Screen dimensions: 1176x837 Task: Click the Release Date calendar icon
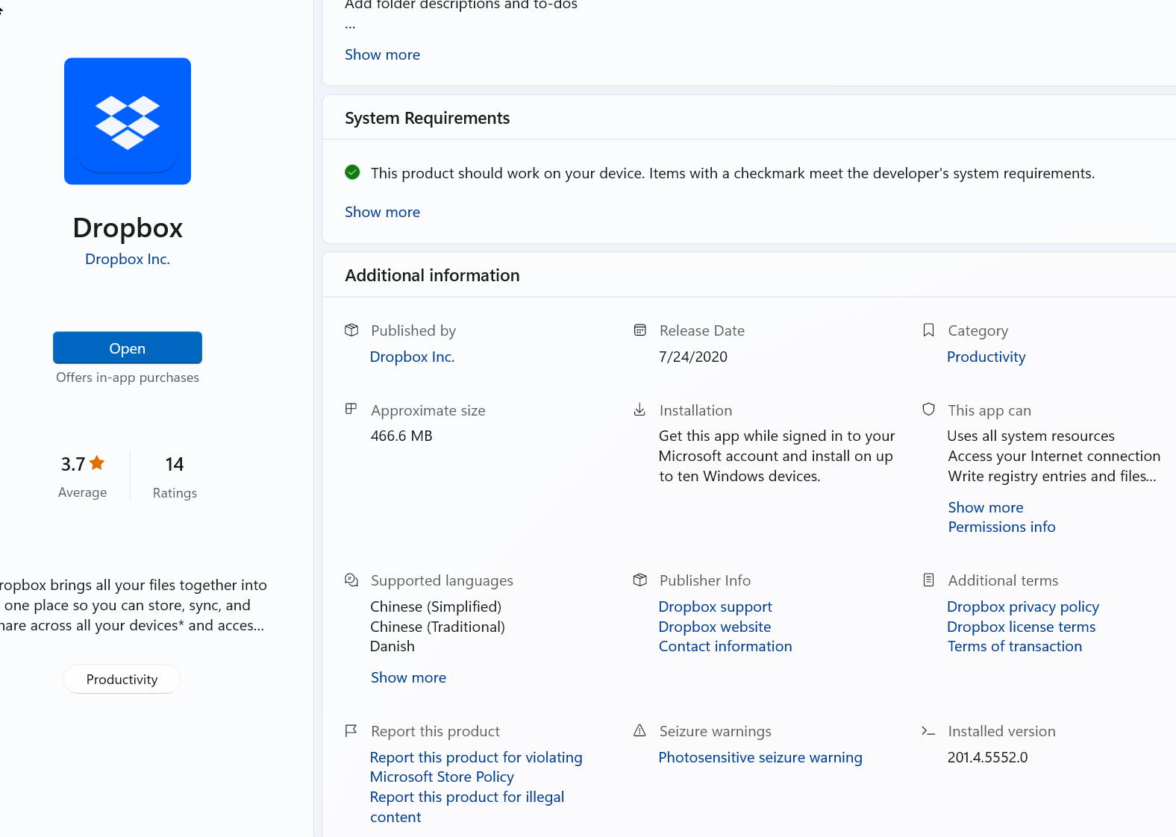click(x=639, y=330)
